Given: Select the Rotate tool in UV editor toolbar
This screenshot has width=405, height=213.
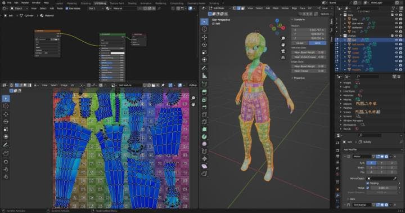Looking at the screenshot, I should pyautogui.click(x=6, y=121).
